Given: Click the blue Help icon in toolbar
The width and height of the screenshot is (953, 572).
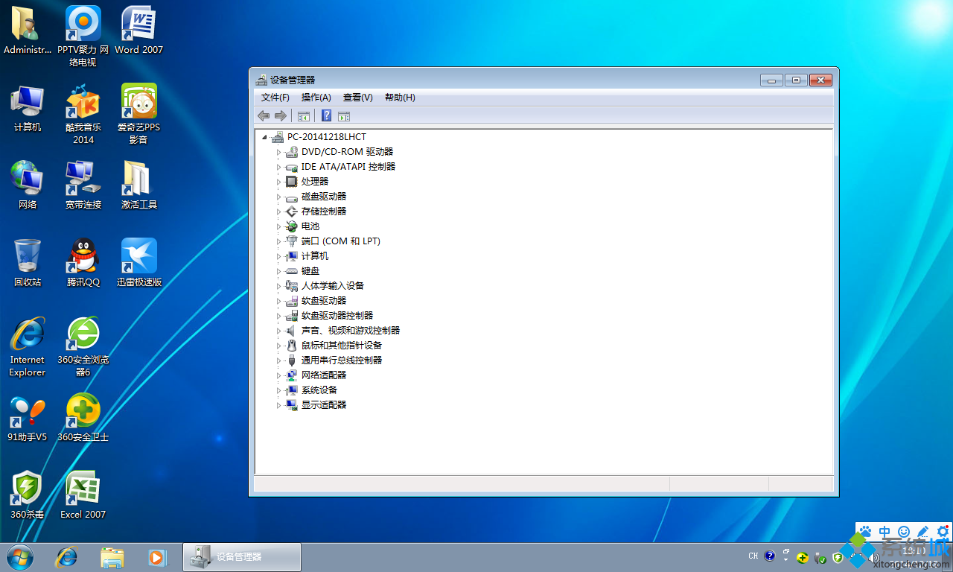Looking at the screenshot, I should click(x=326, y=115).
